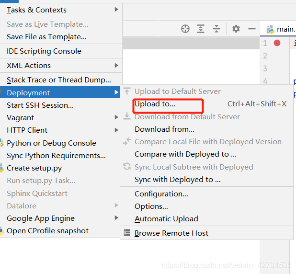The image size is (296, 274).
Task: Select XML Actions menu entry
Action: (x=61, y=66)
